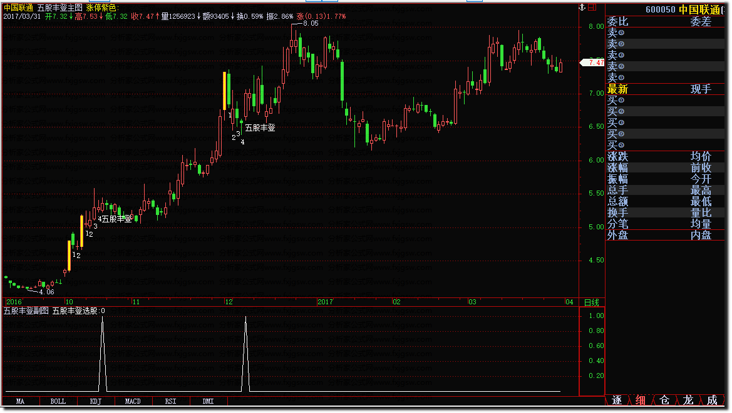Click the 五股丰登 signal label near December
The width and height of the screenshot is (732, 413).
[x=260, y=128]
